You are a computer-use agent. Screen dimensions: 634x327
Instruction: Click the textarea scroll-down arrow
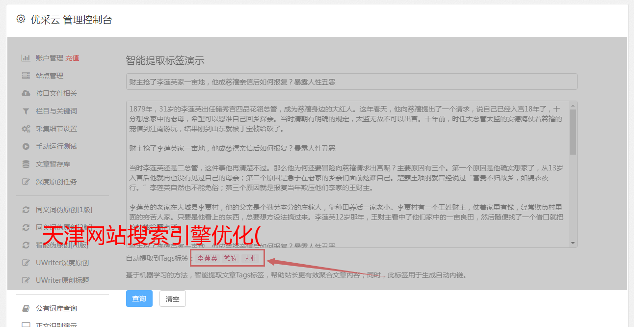pos(573,244)
